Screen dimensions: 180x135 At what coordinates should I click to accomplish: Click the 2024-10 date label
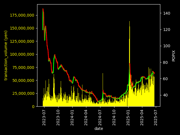pyautogui.click(x=114, y=118)
